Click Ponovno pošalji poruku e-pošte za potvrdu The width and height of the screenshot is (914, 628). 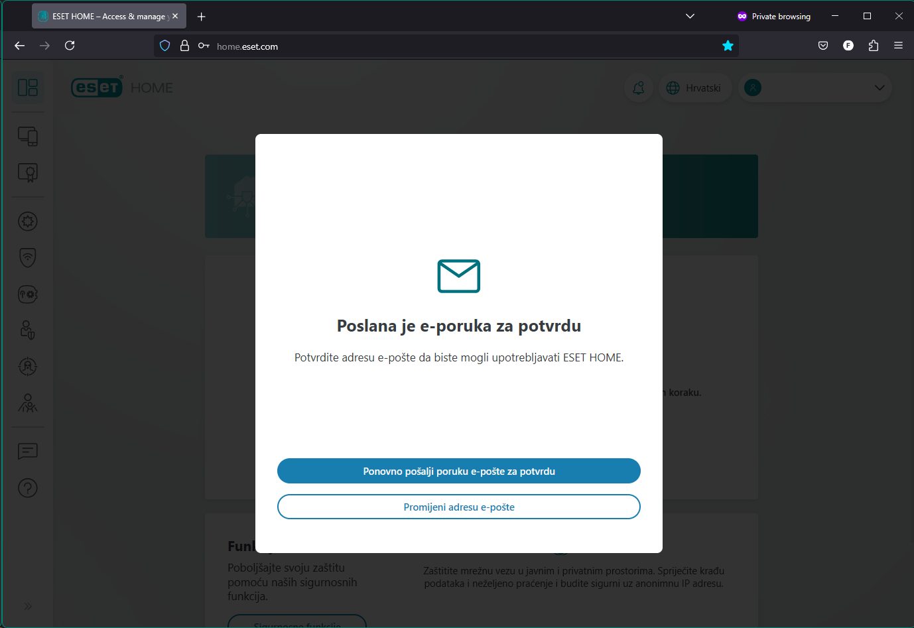(459, 471)
